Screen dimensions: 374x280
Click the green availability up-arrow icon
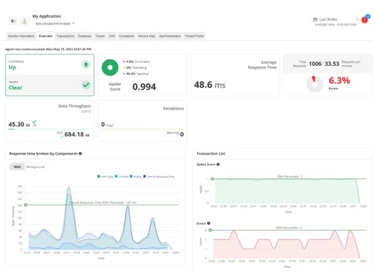(x=86, y=65)
